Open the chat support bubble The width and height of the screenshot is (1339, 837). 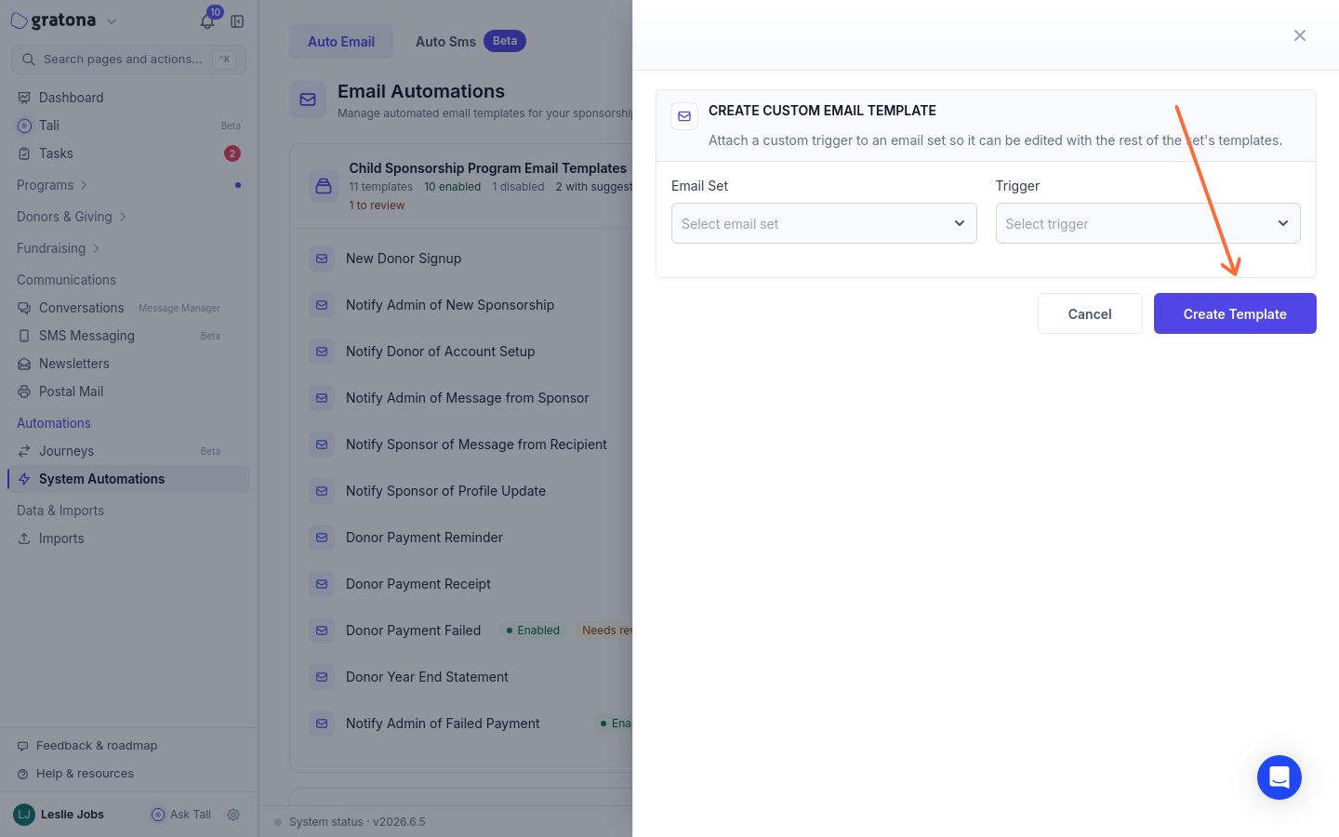1279,777
